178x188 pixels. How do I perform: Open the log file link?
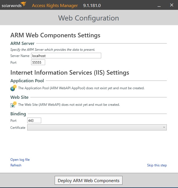[x=20, y=160]
